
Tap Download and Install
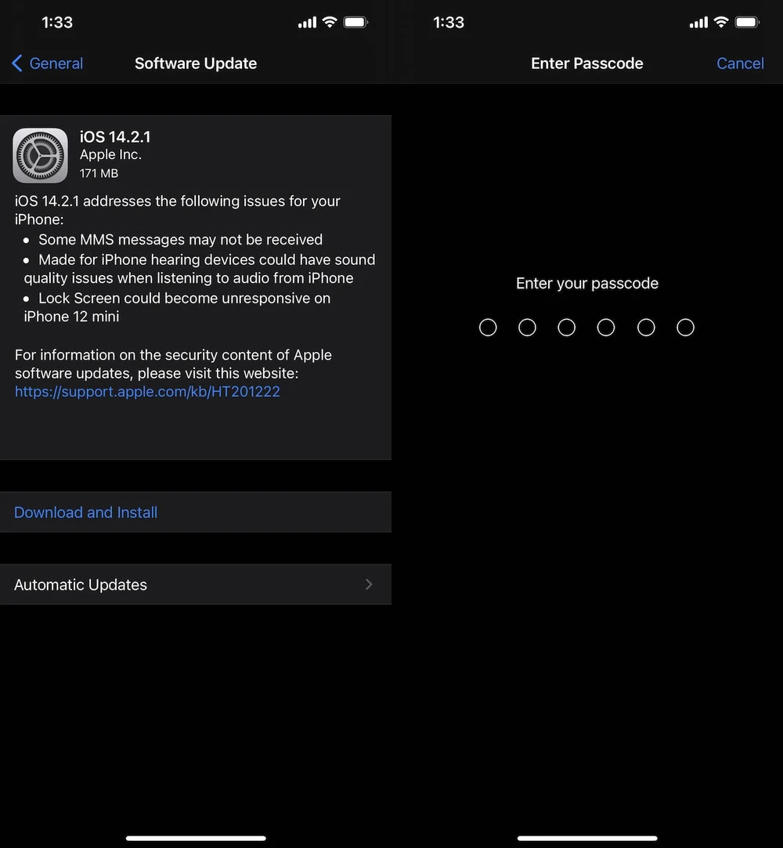85,512
